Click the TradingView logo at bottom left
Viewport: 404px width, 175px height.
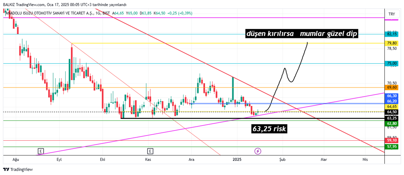[18, 169]
